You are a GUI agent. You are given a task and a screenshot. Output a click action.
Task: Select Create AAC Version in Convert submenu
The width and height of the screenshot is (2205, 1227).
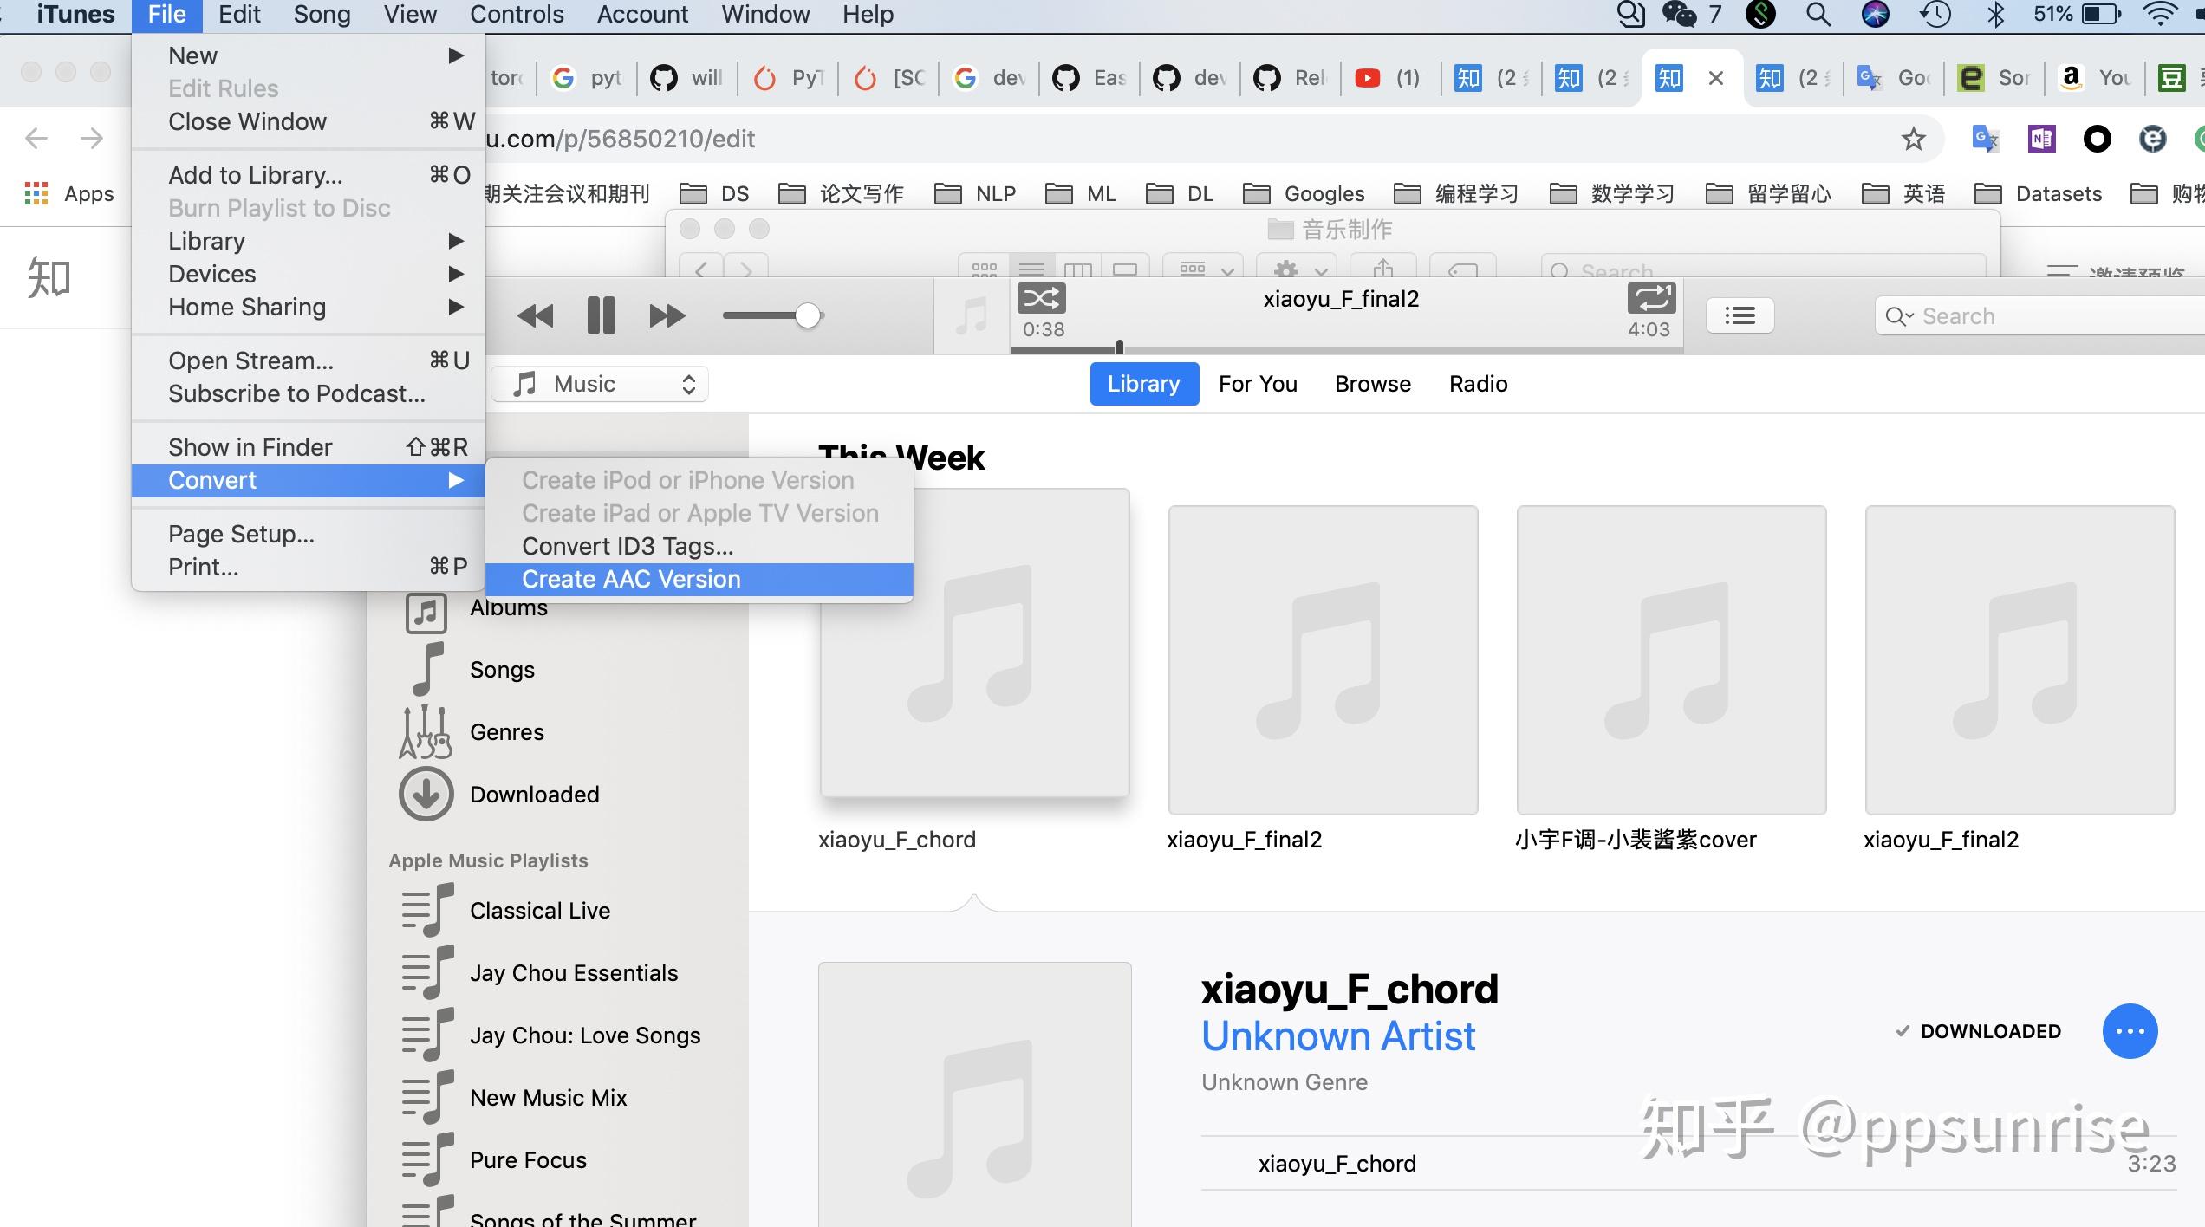point(699,579)
